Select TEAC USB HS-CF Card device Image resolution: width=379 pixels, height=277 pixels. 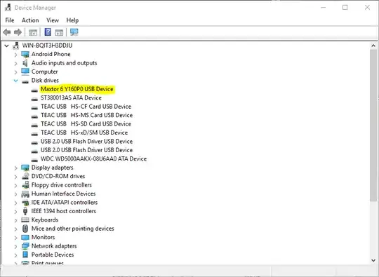point(86,107)
